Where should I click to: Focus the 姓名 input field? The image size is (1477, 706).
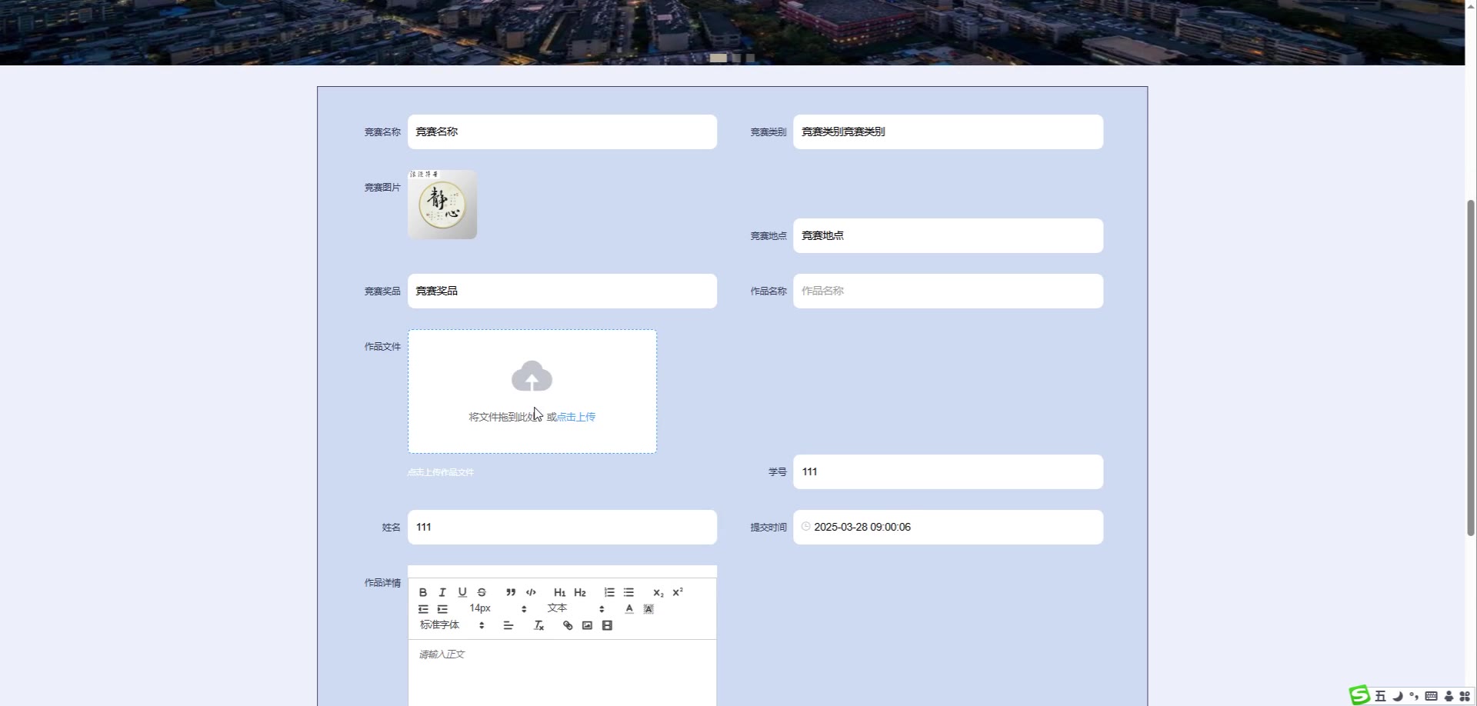coord(562,527)
